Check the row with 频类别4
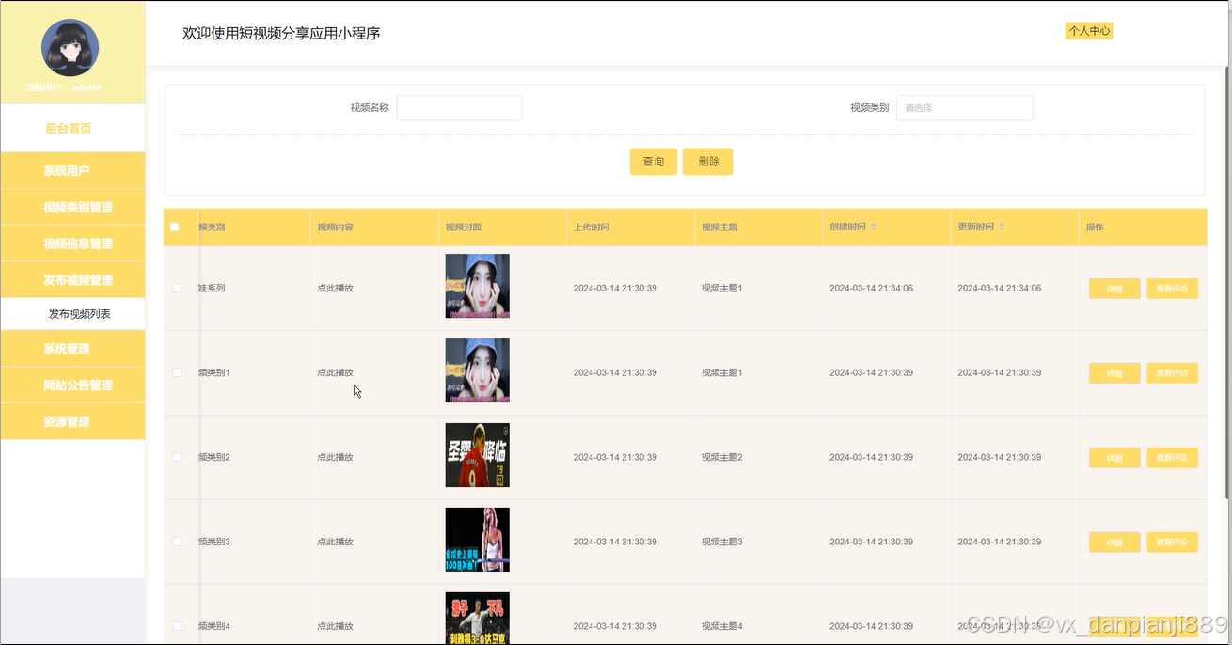Screen dimensions: 1232x645 click(x=177, y=626)
